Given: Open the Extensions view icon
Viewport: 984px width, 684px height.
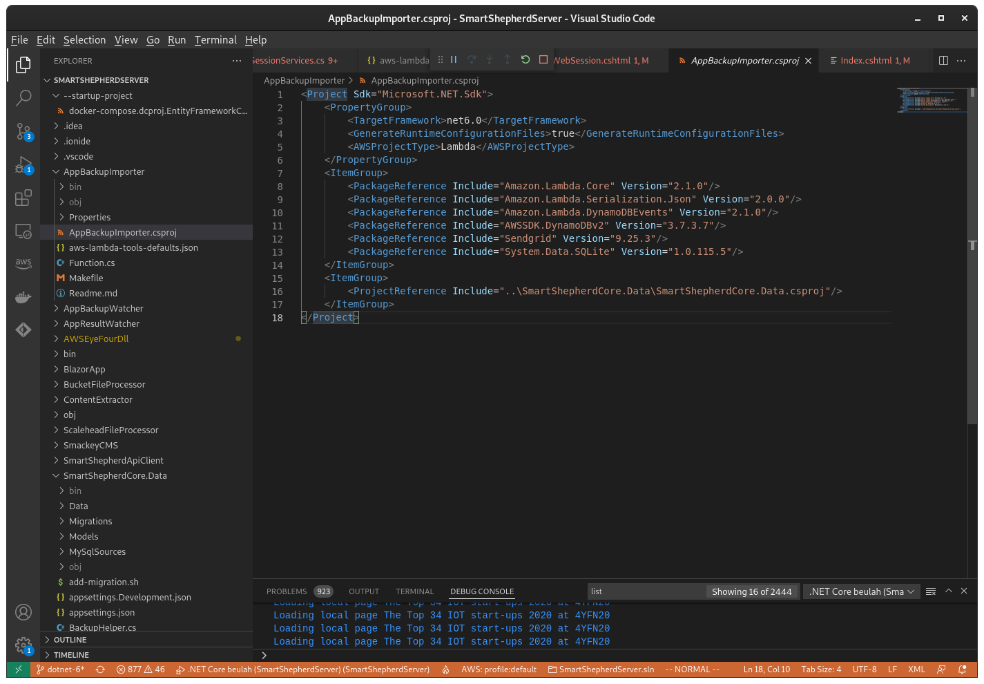Looking at the screenshot, I should 23,198.
